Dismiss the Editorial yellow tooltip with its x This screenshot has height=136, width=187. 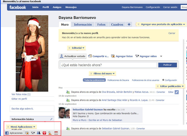[x=69, y=48]
